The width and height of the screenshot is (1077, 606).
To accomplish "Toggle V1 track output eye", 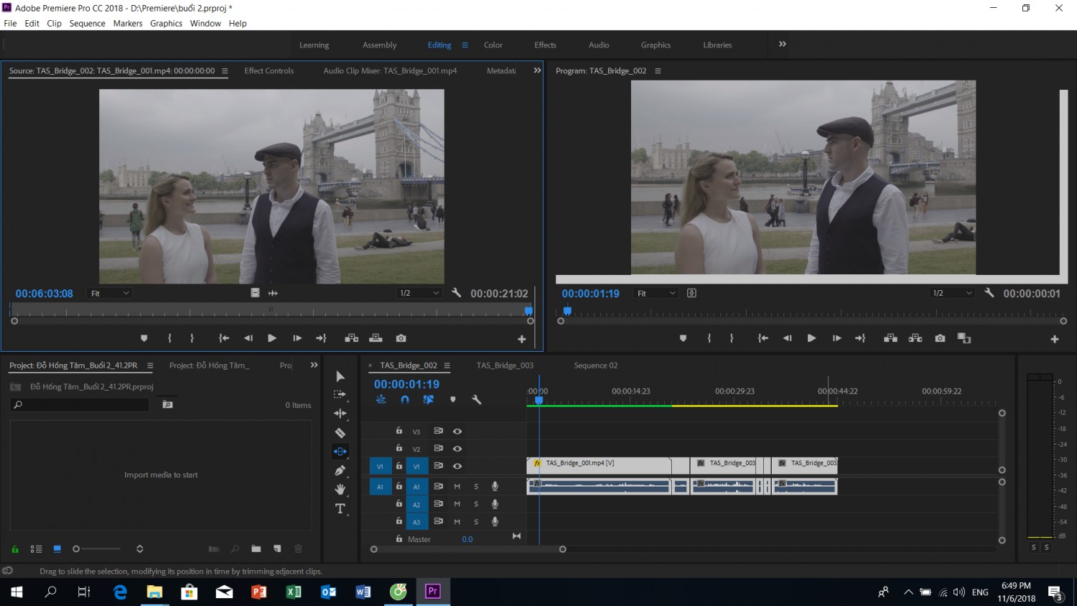I will tap(457, 466).
